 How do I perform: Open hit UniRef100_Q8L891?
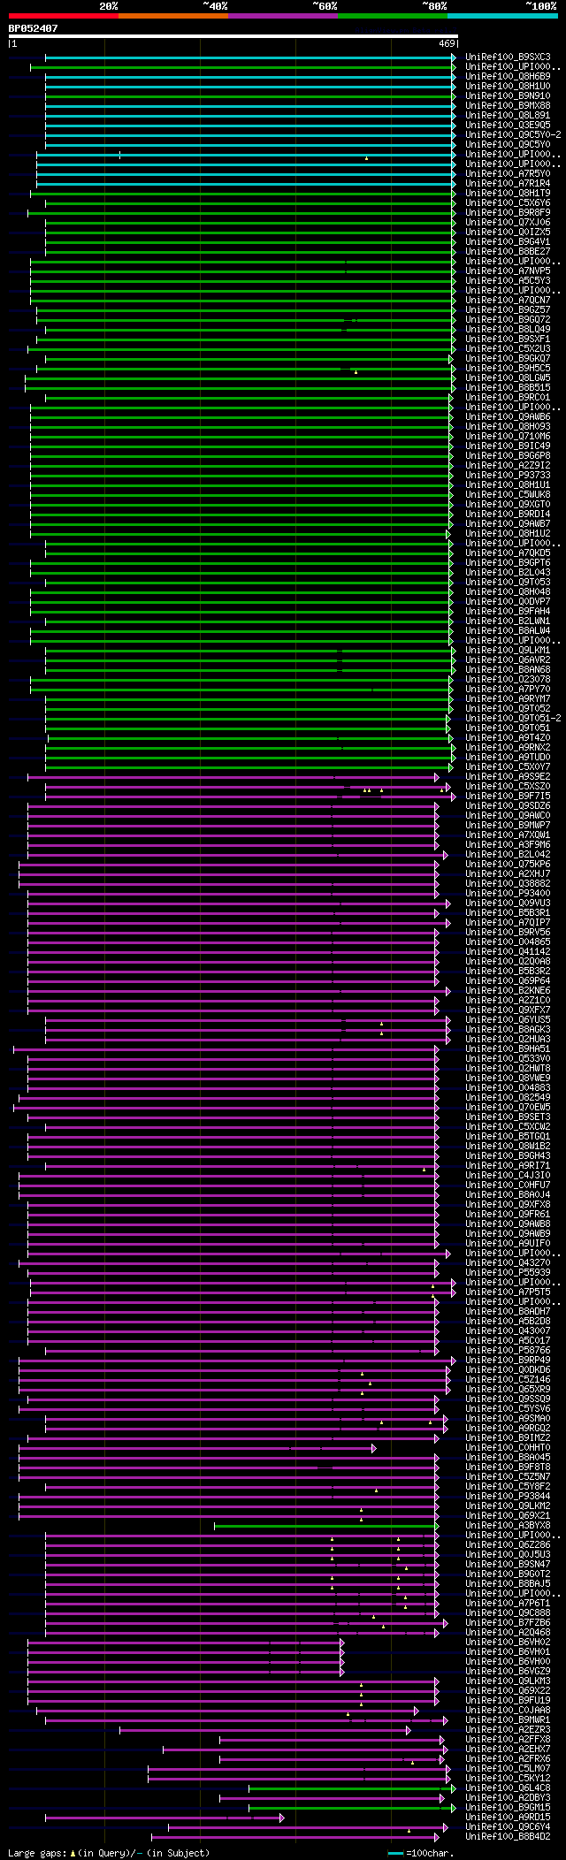tap(508, 116)
